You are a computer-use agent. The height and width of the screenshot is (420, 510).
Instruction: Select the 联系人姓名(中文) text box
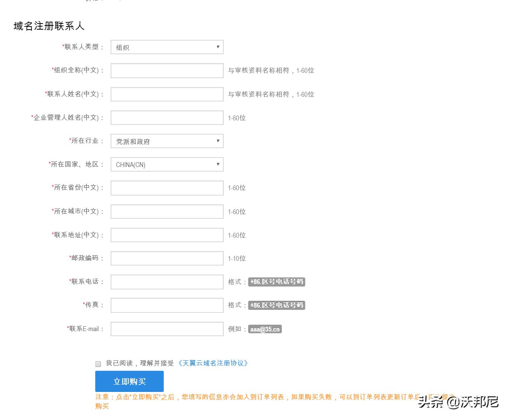point(167,94)
